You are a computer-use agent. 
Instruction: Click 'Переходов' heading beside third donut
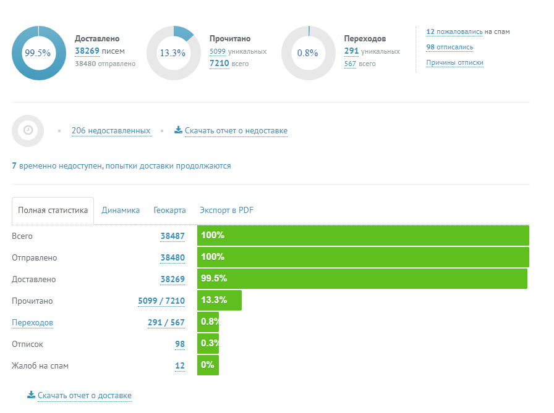[x=365, y=39]
